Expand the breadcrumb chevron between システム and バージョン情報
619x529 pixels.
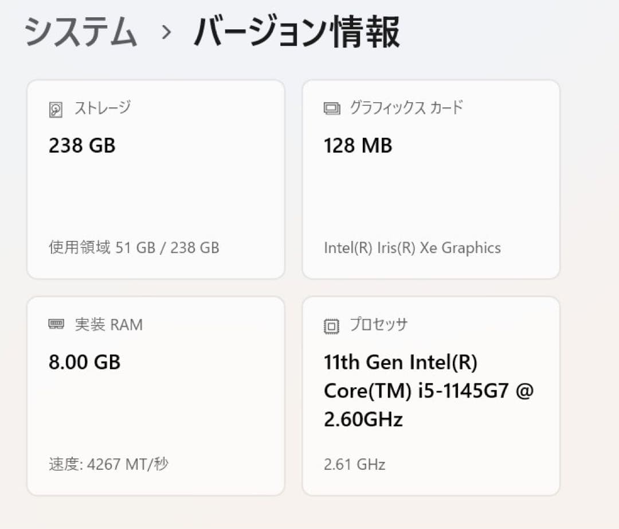[x=166, y=33]
